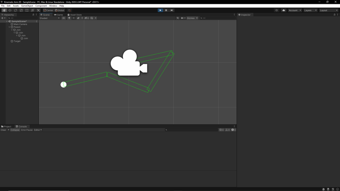340x191 pixels.
Task: Open the scene camera settings dropdown
Action: pos(183,18)
